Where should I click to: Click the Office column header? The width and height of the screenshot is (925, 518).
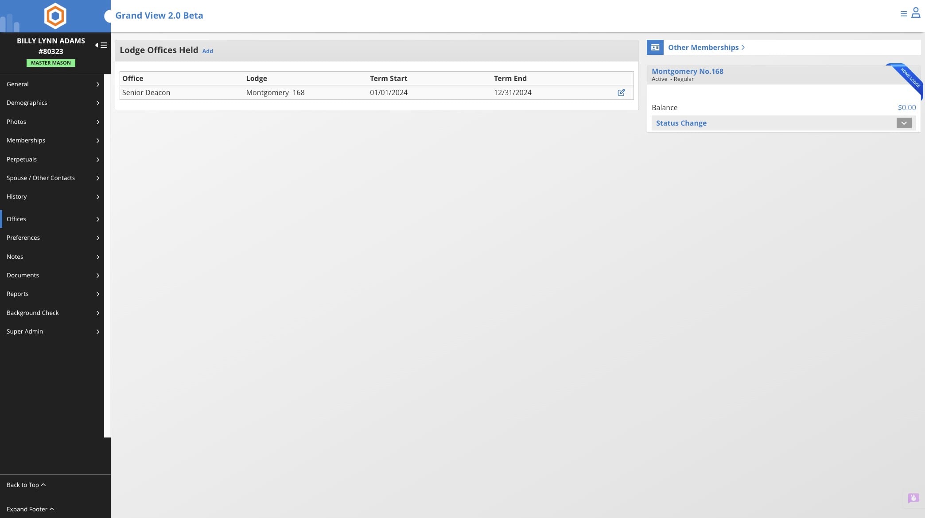132,78
